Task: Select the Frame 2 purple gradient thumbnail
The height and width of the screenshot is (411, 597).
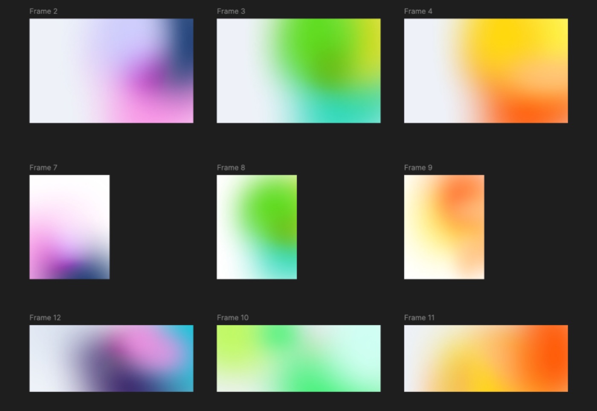Action: tap(111, 71)
